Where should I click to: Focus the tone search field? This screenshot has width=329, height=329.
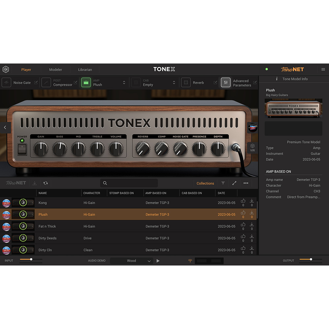click(129, 183)
